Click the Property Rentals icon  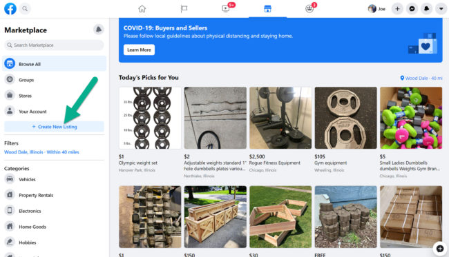10,195
